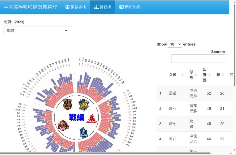
Task: Click wins value 26
Action: (x=222, y=93)
